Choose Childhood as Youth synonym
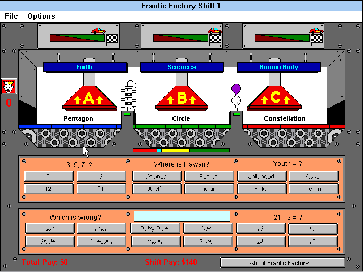This screenshot has height=272, width=363. point(262,176)
